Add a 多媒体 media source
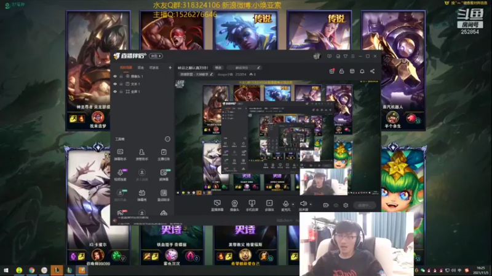This screenshot has width=492, height=276. point(269,205)
